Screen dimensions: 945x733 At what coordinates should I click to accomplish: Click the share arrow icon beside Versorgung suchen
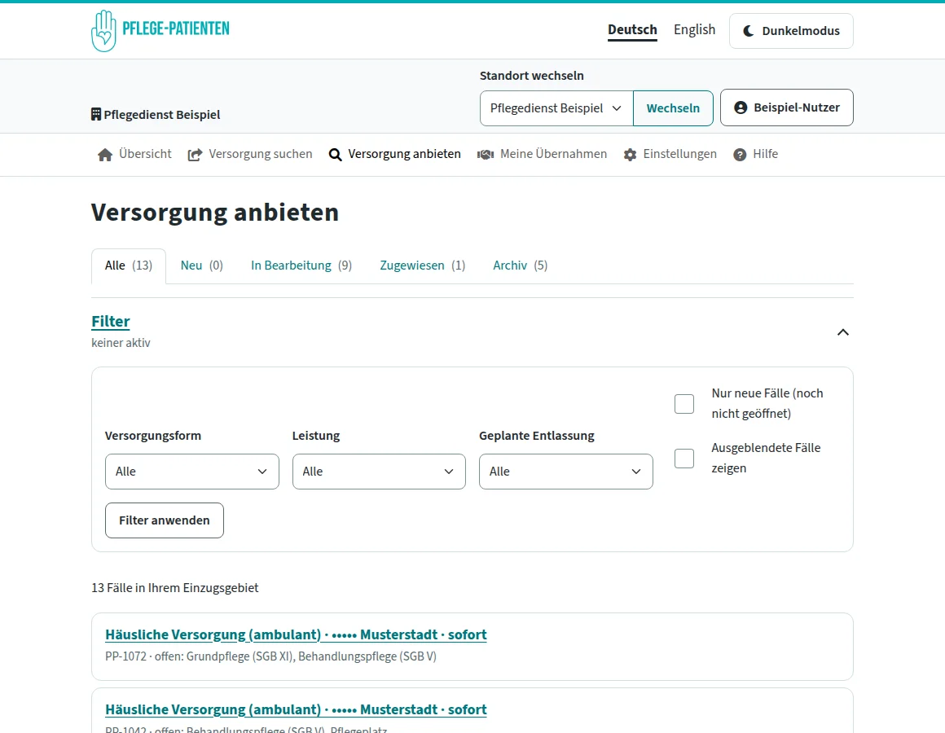point(195,155)
